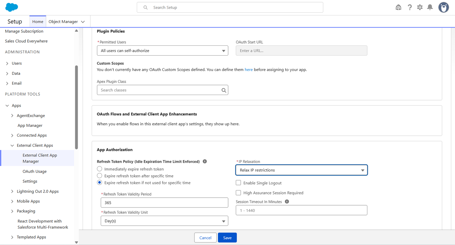Open Settings under External Client Apps
Screen dimensions: 455x245
[x=30, y=181]
